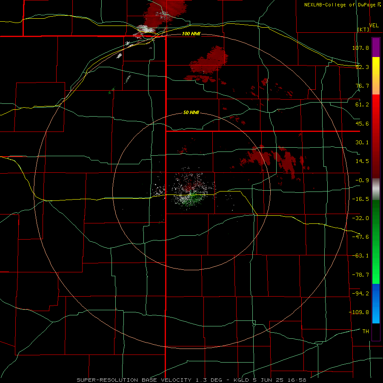Image resolution: width=383 pixels, height=383 pixels.
Task: Click the 107.8 value on velocity scale
Action: [360, 48]
